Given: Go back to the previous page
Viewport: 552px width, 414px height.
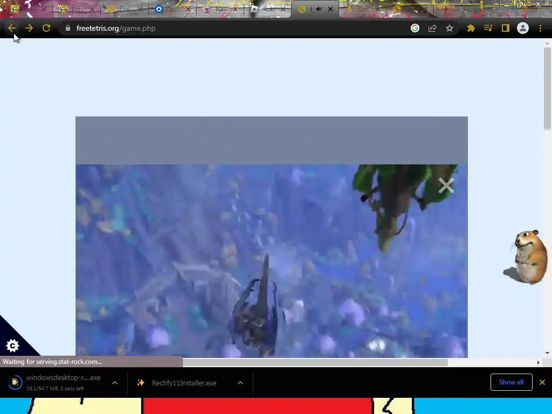Looking at the screenshot, I should point(12,28).
